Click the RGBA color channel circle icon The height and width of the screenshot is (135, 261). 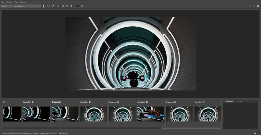pyautogui.click(x=44, y=6)
